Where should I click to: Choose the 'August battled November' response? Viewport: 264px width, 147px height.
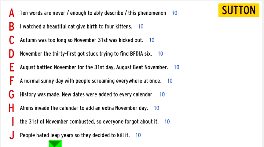(x=94, y=67)
